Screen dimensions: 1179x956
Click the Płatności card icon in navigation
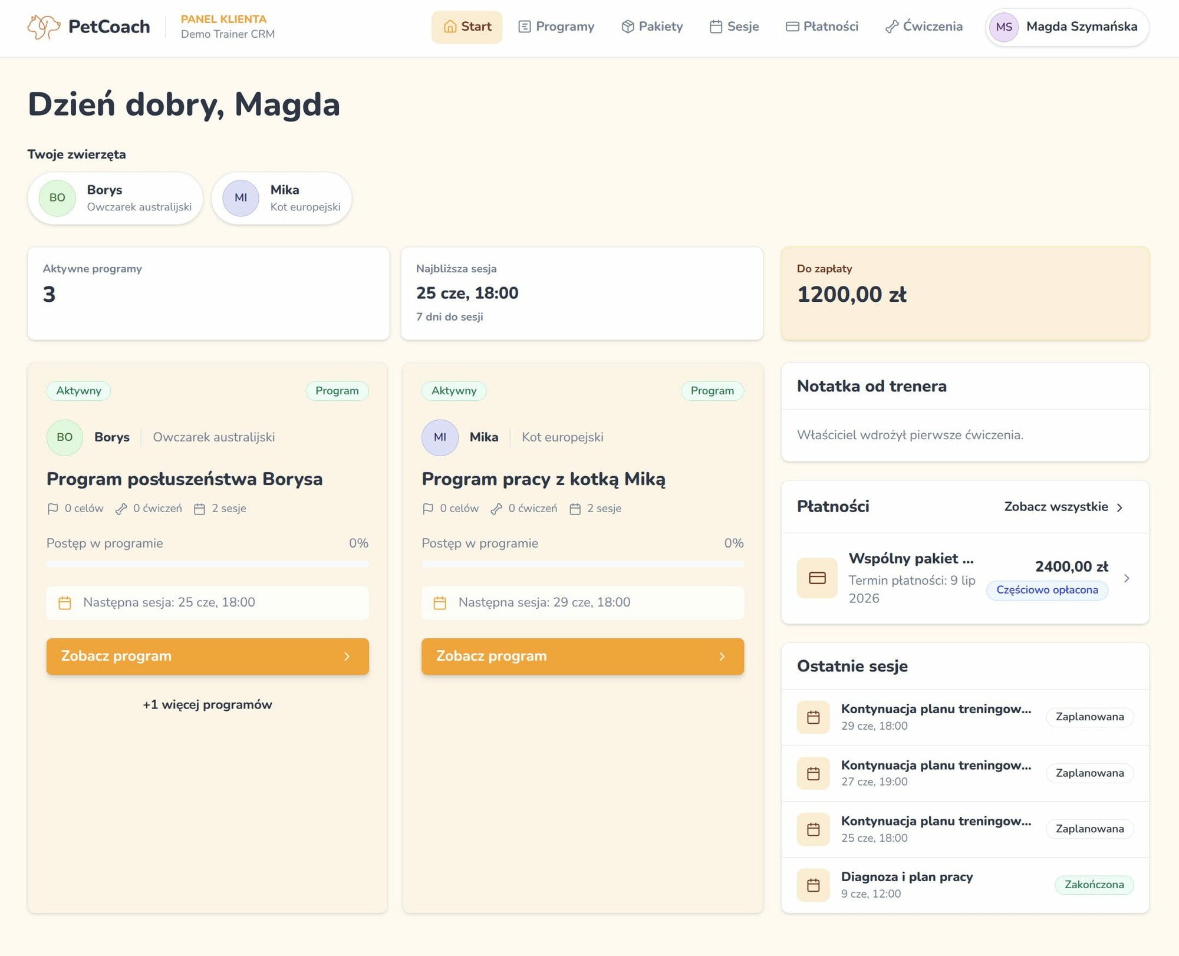coord(792,27)
